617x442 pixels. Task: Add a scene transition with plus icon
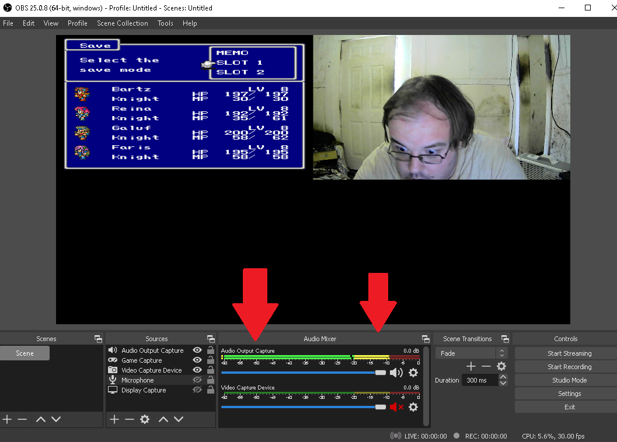click(x=471, y=367)
